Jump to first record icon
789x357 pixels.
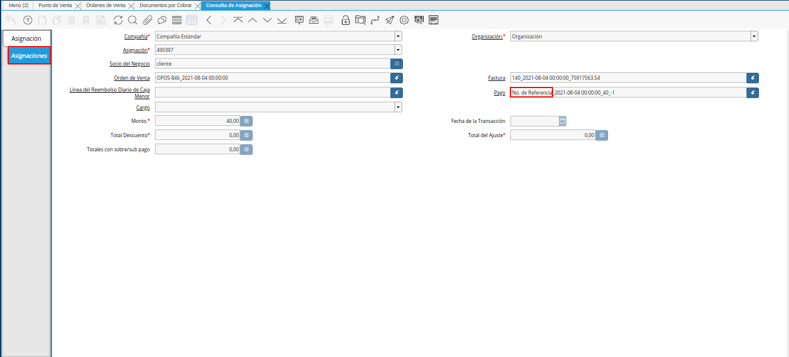238,20
